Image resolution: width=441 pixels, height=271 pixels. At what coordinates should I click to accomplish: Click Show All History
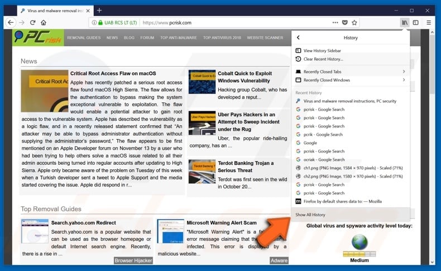pos(351,215)
